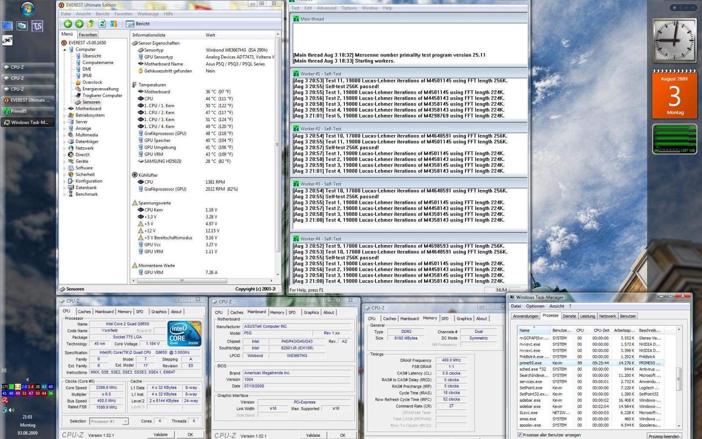Select the Benchmark item in EVEREST tree
Screen dimensions: 702x439
tap(86, 194)
